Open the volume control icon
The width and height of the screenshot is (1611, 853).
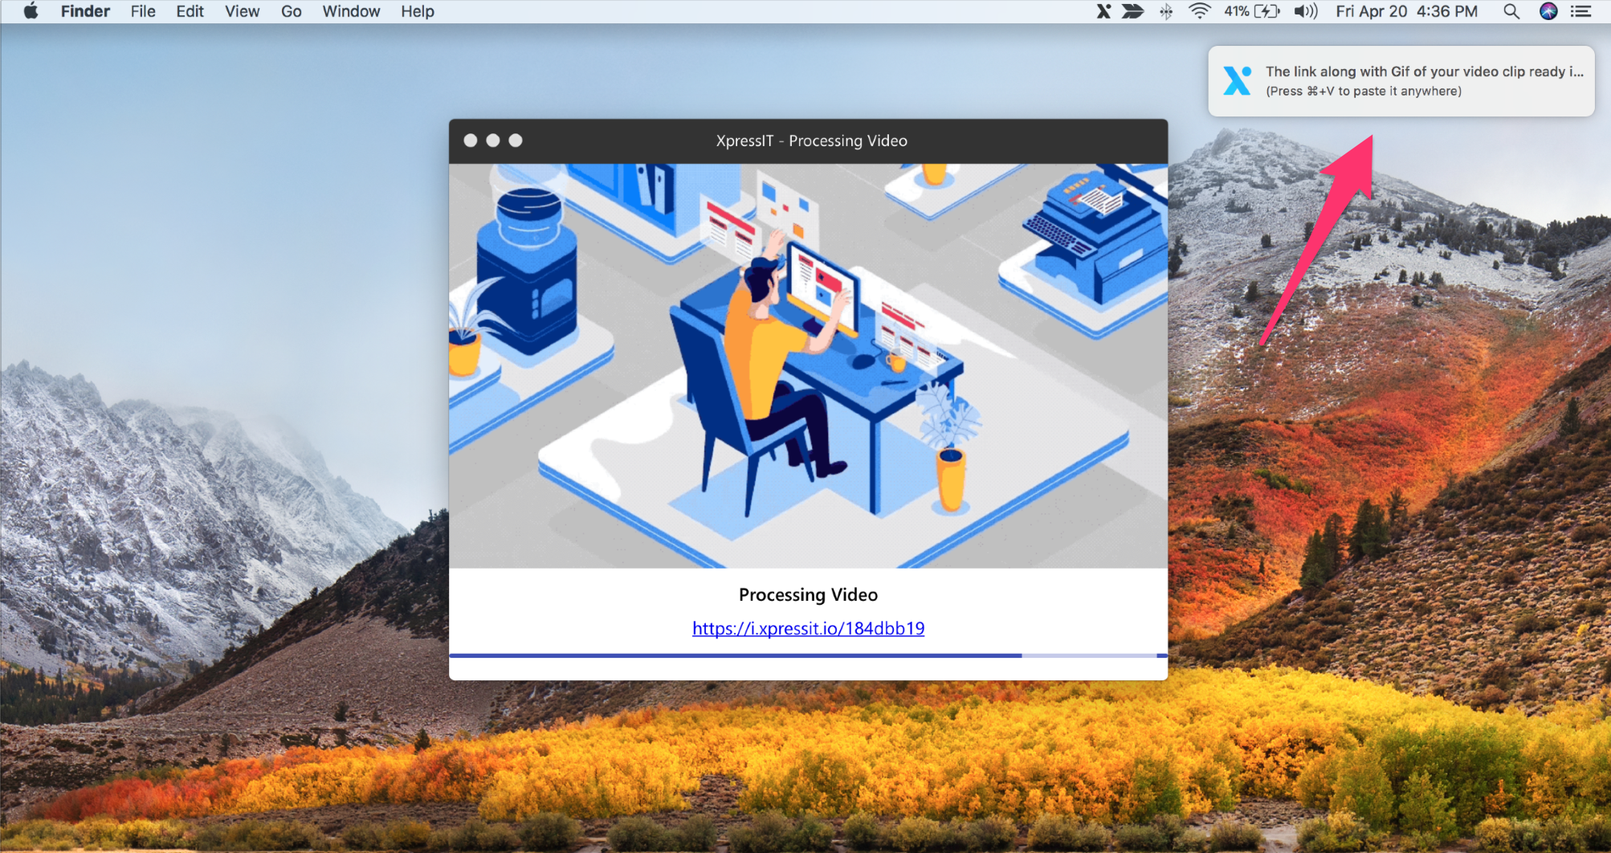(x=1306, y=11)
